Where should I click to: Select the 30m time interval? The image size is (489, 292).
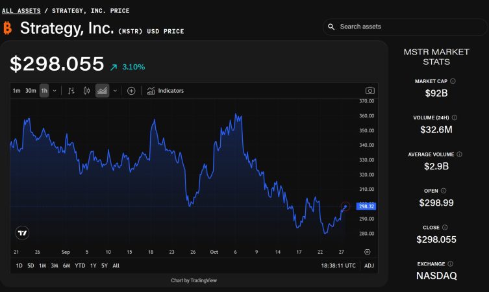coord(31,91)
